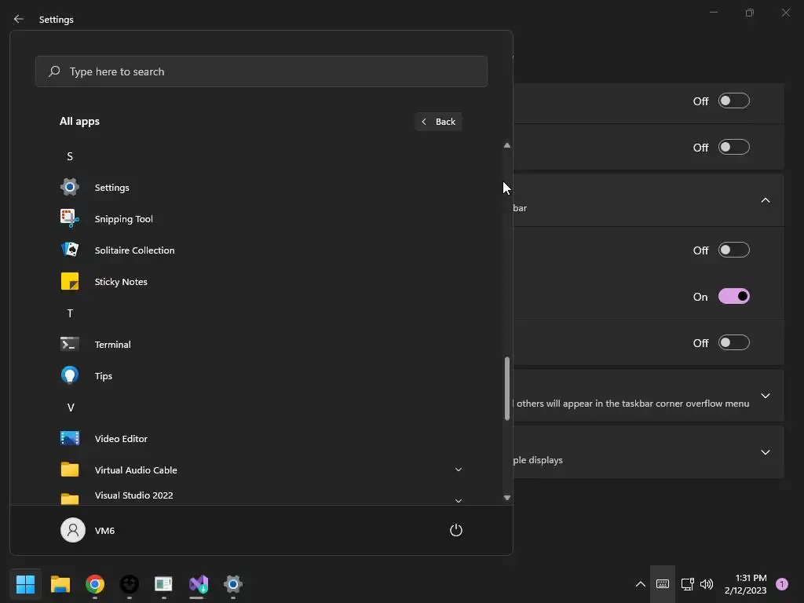
Task: Click the Back button in All apps
Action: point(438,122)
